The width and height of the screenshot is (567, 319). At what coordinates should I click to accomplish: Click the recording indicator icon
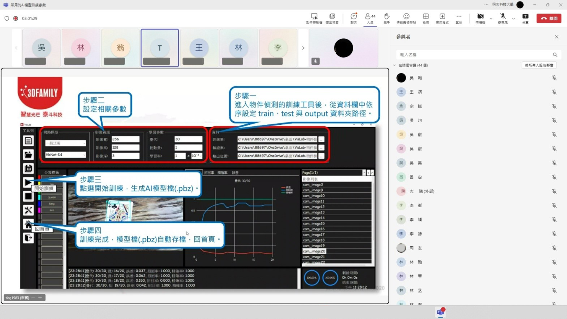coord(16,18)
